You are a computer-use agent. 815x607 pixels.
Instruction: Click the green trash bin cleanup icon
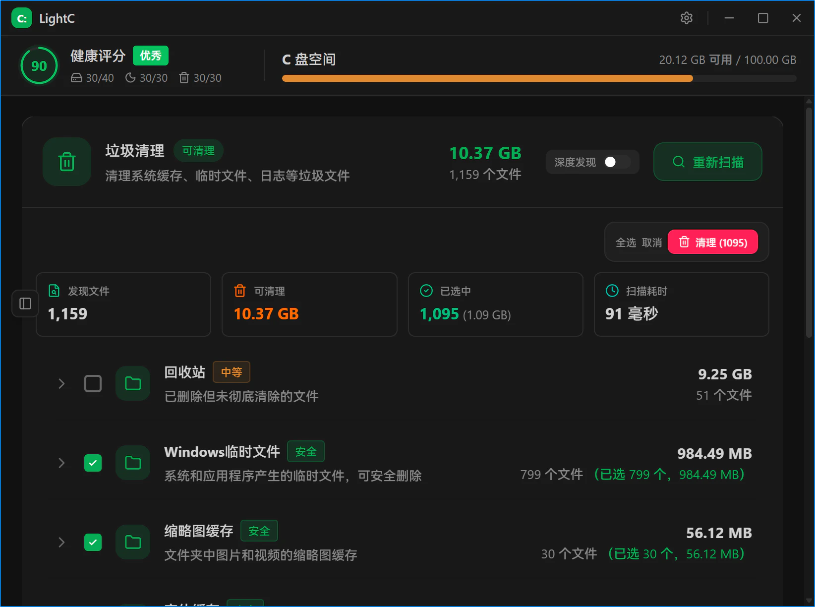point(67,162)
